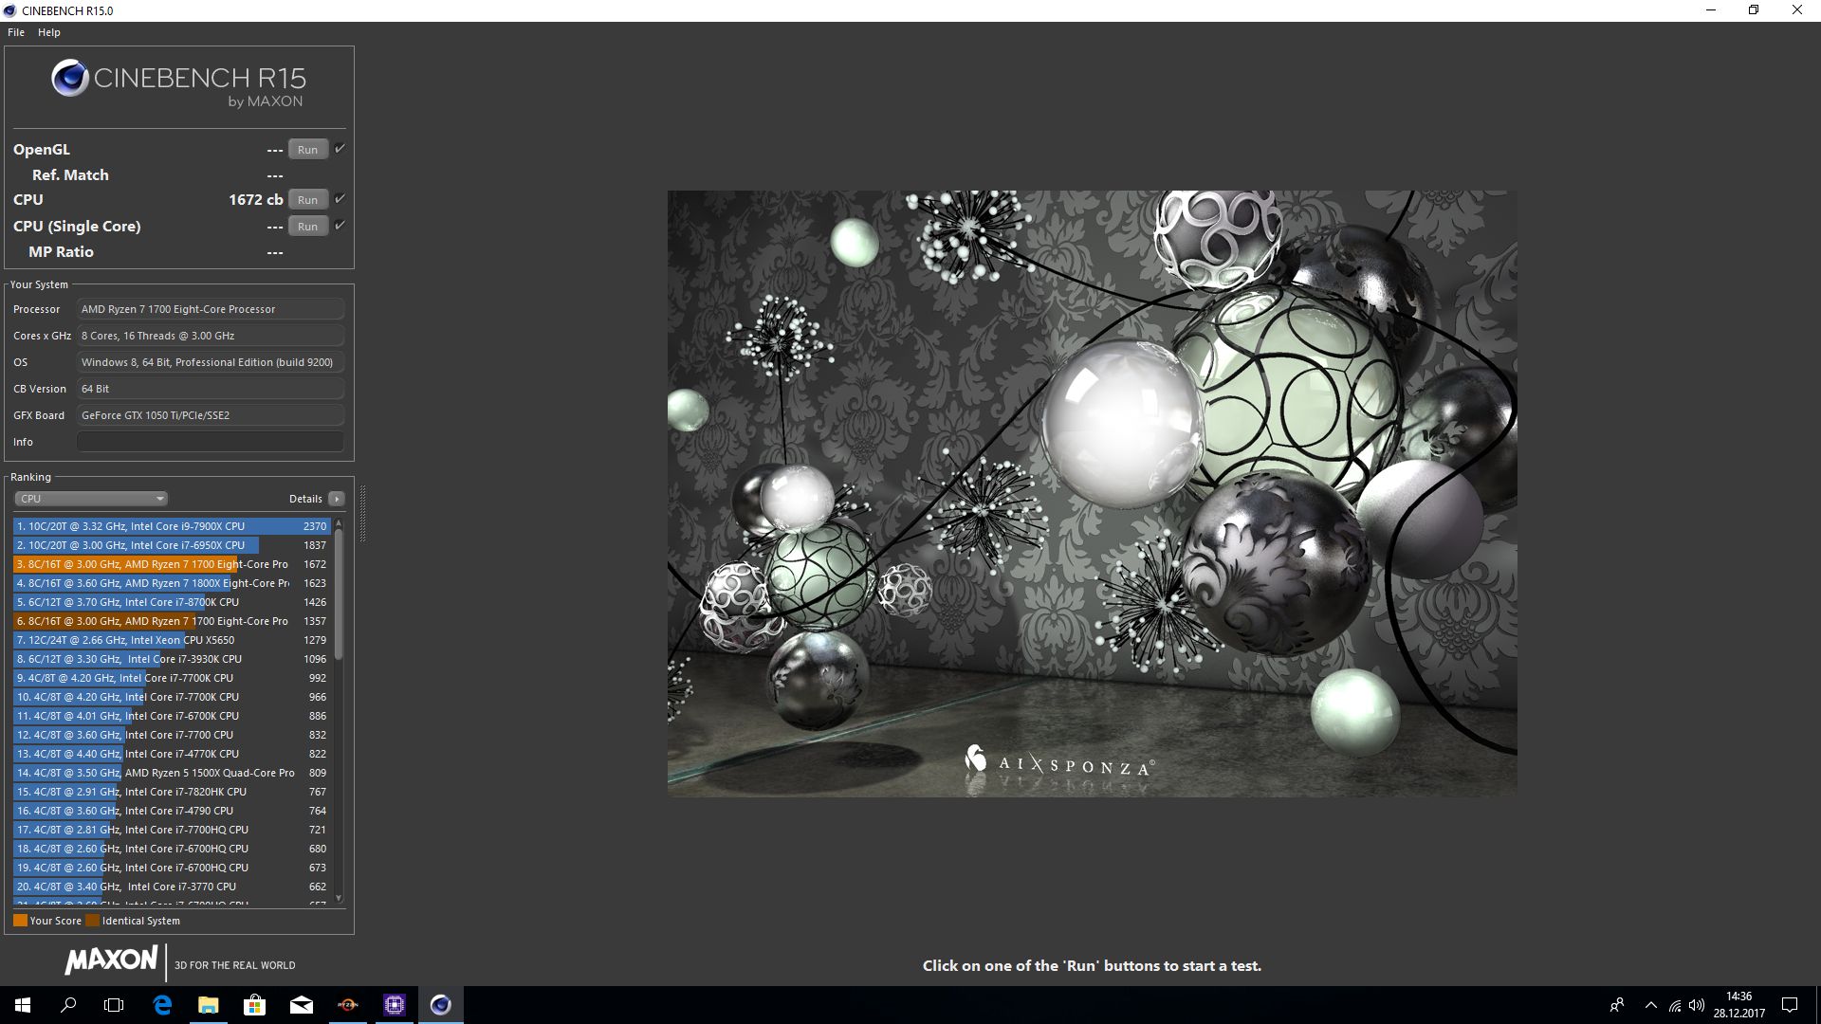The image size is (1821, 1024).
Task: Open Ryzen Master from the taskbar
Action: tap(348, 1005)
